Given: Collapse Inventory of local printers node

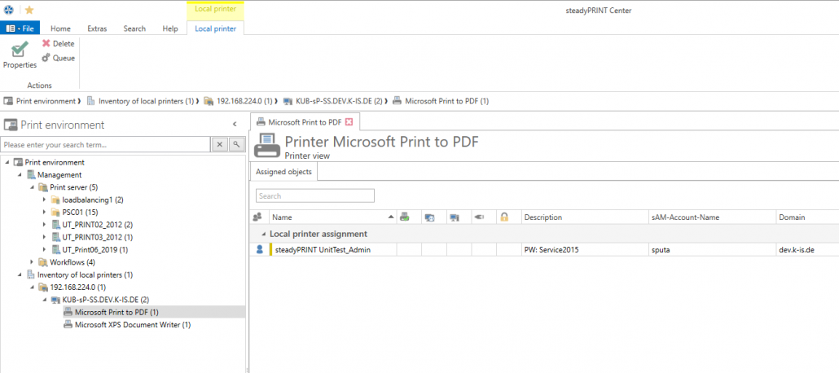Looking at the screenshot, I should 20,274.
